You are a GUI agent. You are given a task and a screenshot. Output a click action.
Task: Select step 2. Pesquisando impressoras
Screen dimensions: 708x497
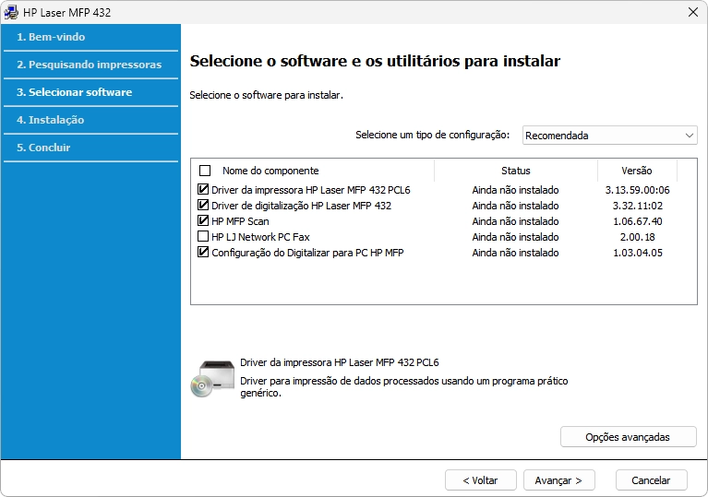pos(90,65)
